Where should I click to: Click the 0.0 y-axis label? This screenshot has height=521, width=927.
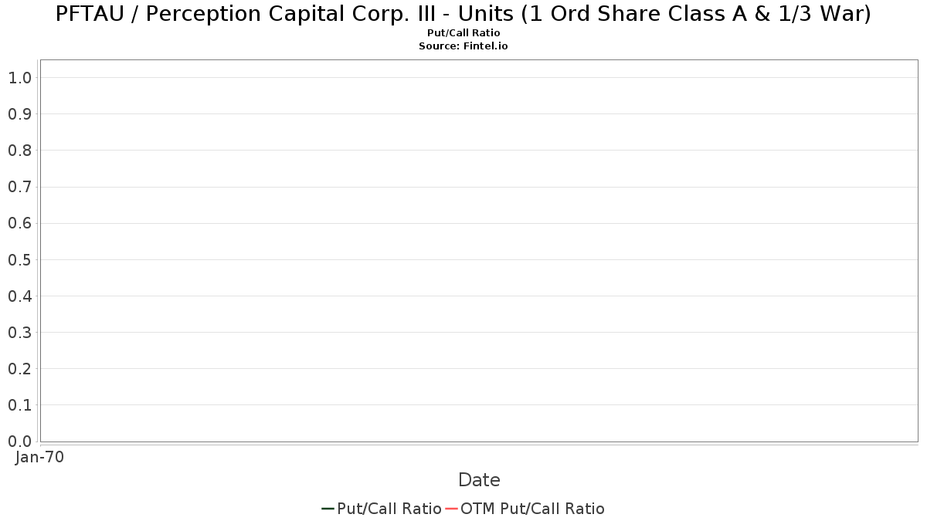pos(19,441)
